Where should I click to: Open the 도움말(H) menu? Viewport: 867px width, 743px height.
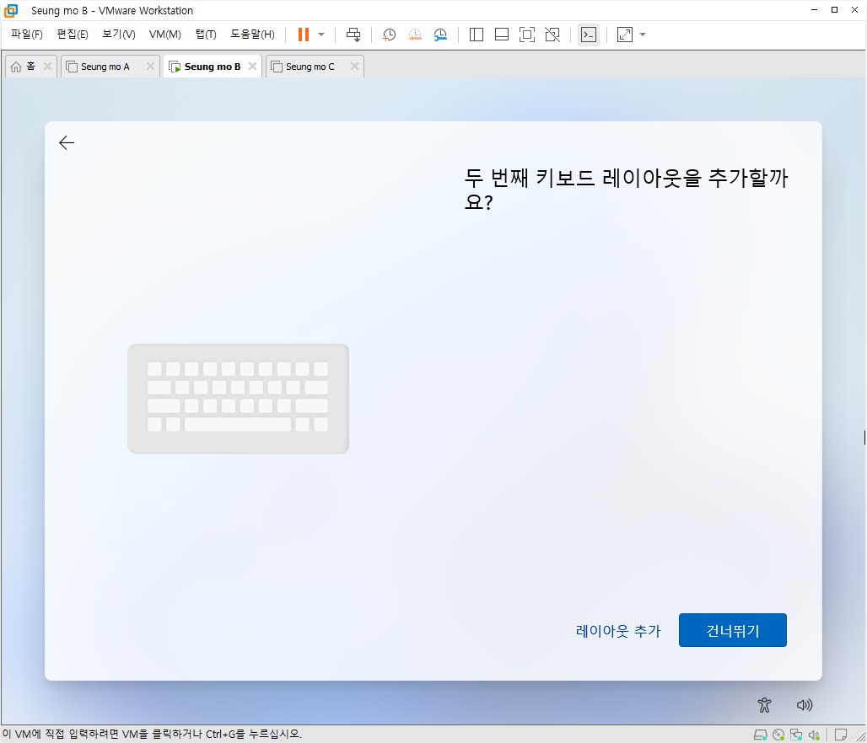coord(252,35)
